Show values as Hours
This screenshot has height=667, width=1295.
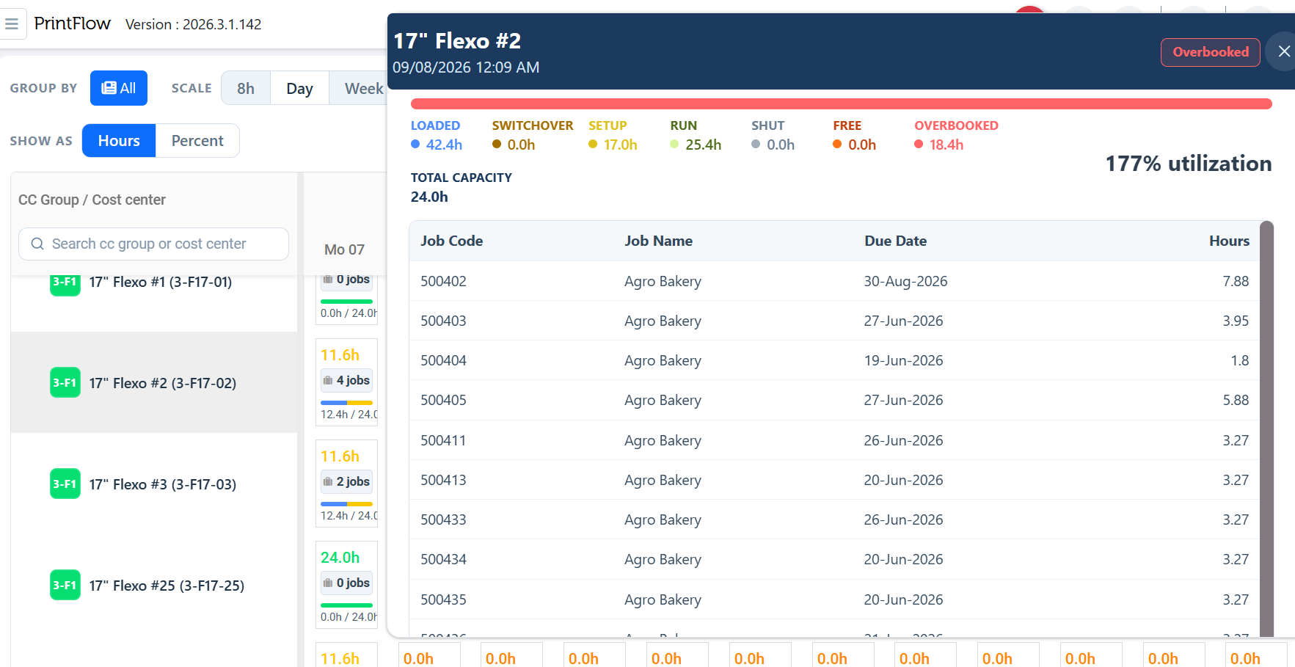point(119,141)
